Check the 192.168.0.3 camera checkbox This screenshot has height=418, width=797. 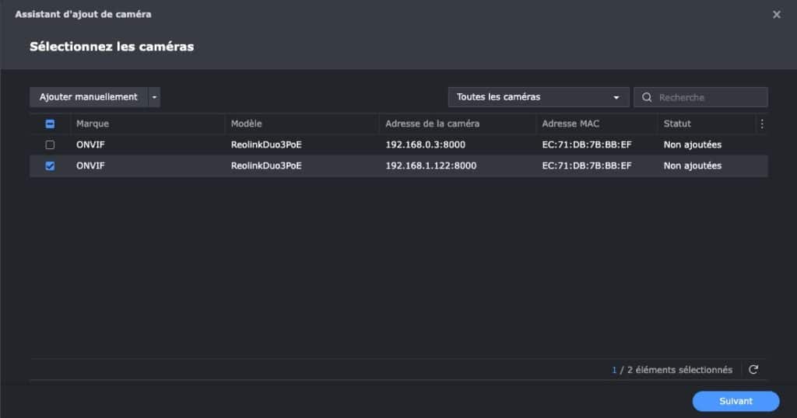tap(50, 145)
